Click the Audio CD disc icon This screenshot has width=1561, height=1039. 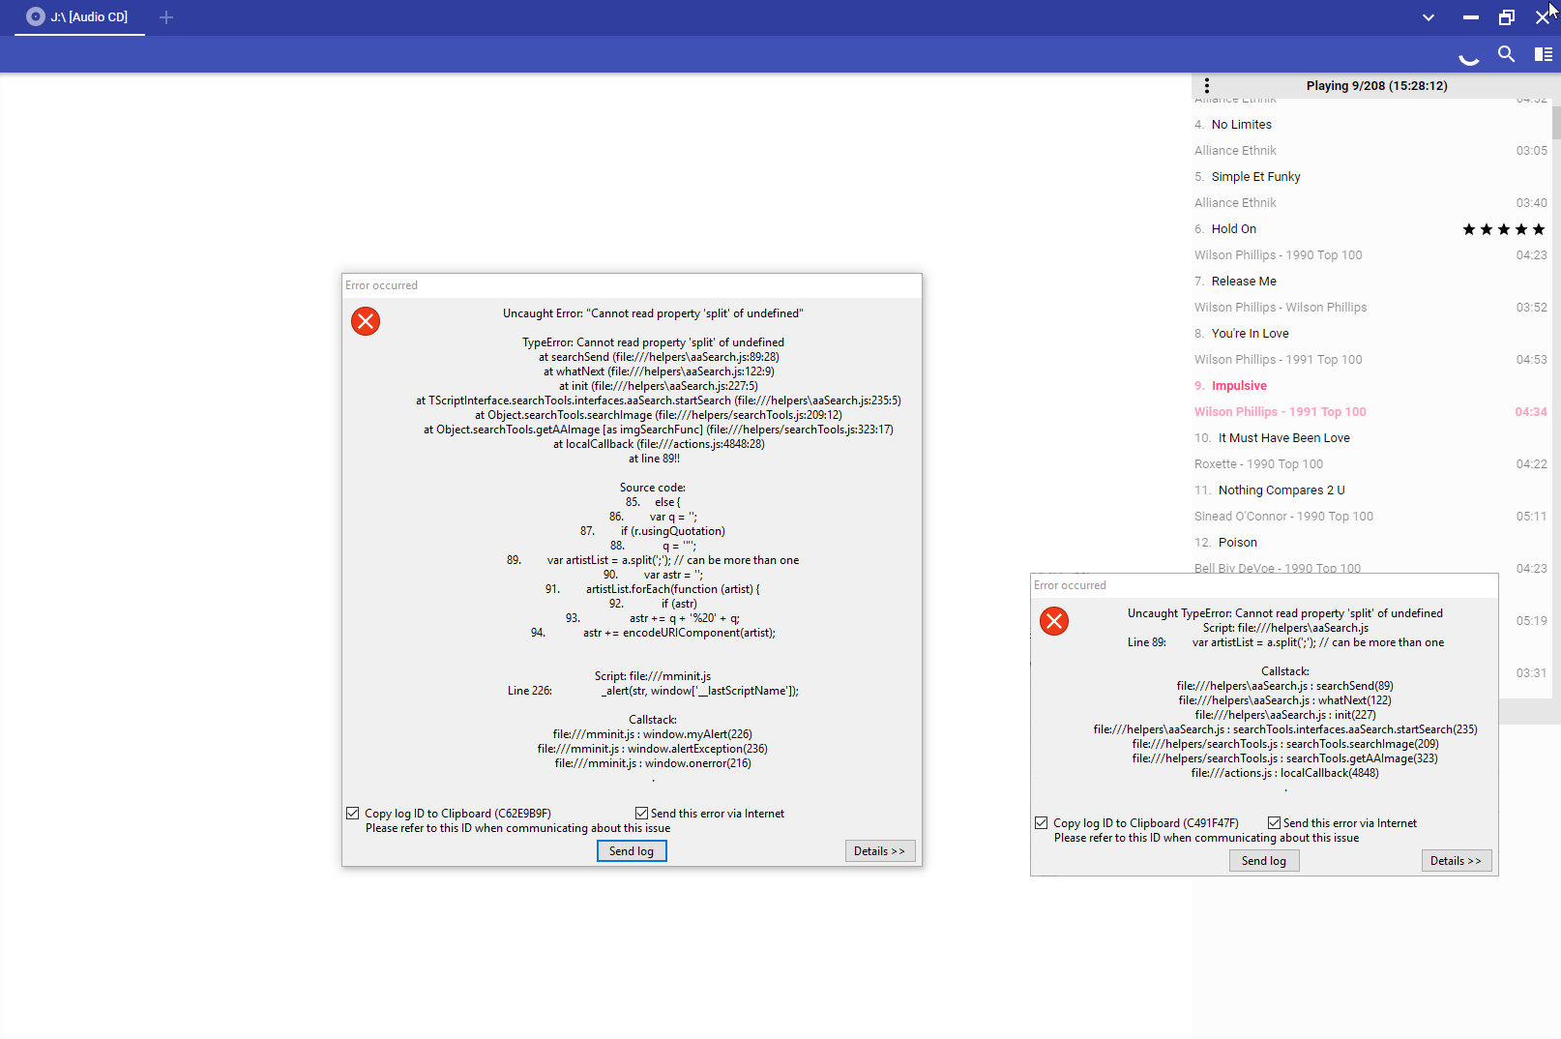point(36,16)
